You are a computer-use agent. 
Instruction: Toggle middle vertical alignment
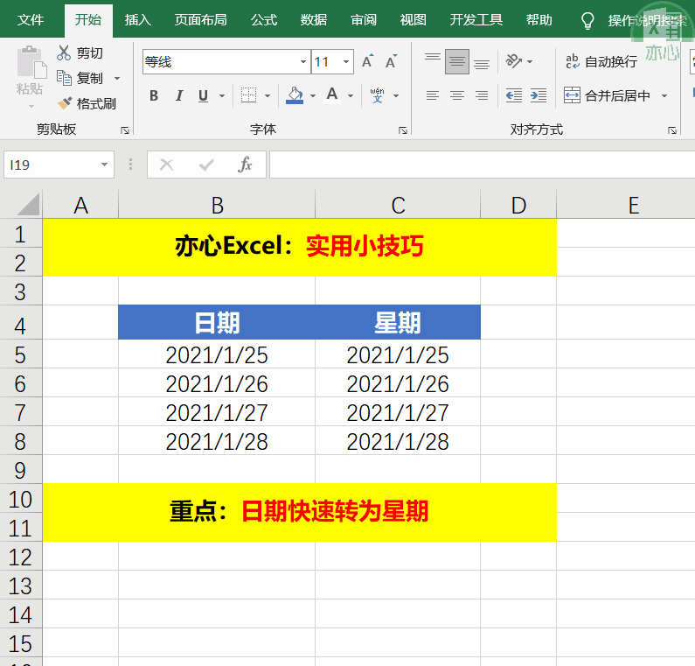tap(457, 61)
